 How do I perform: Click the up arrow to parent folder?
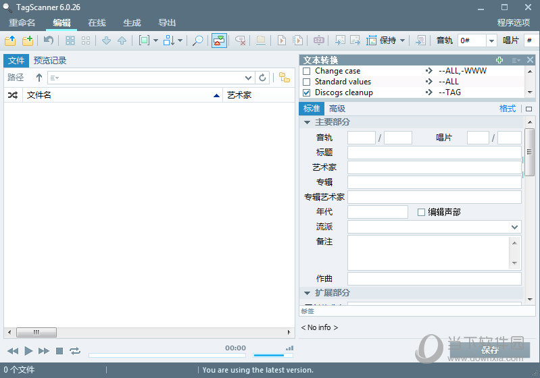[x=39, y=78]
